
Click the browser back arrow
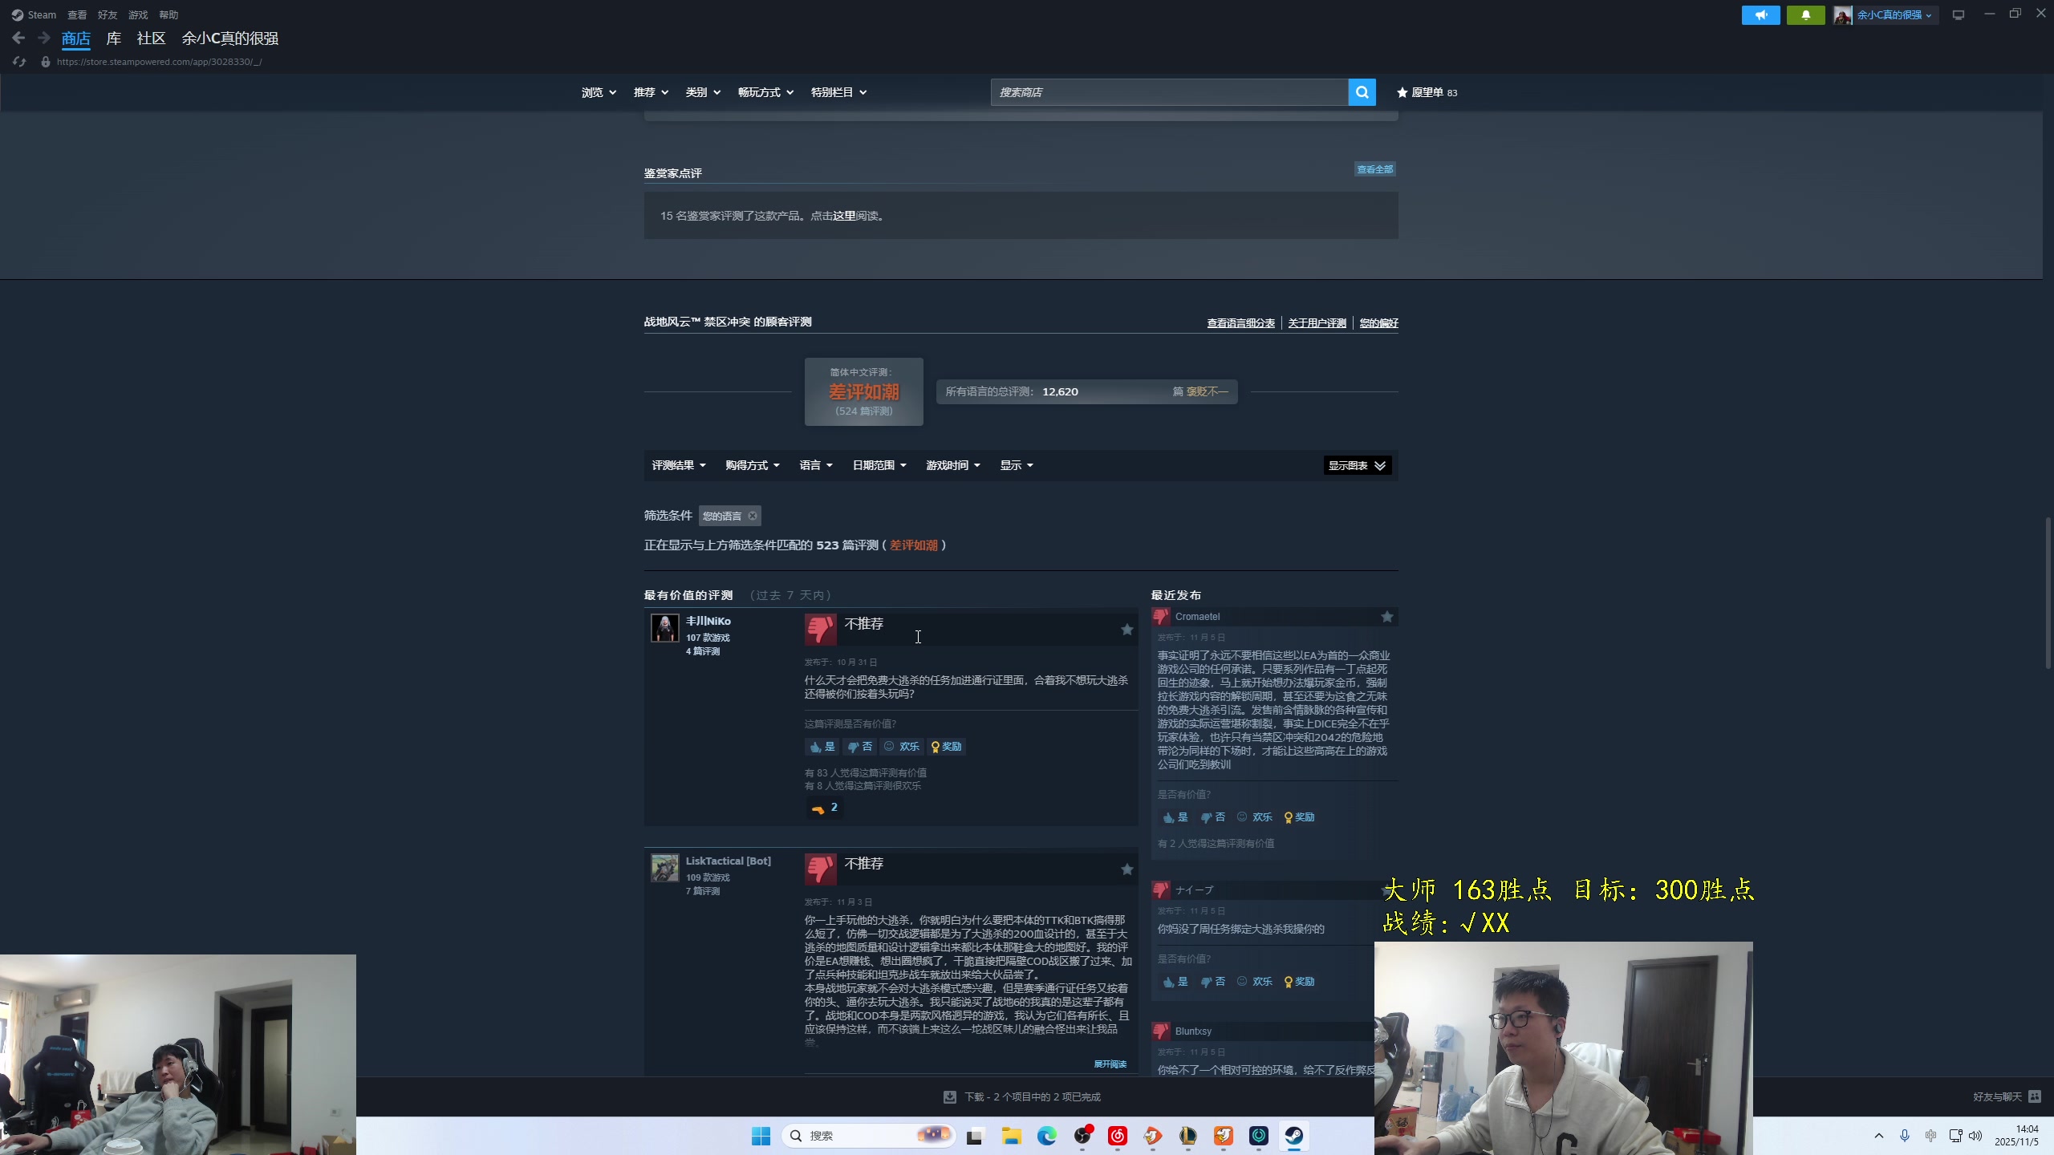point(18,38)
